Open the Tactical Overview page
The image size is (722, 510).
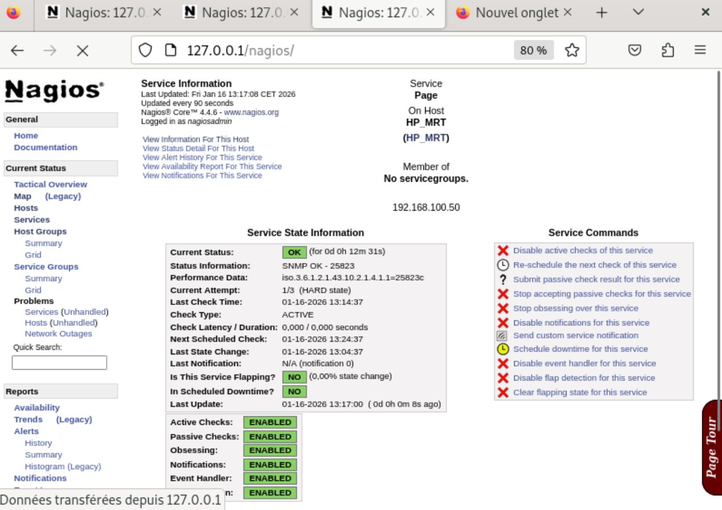50,184
